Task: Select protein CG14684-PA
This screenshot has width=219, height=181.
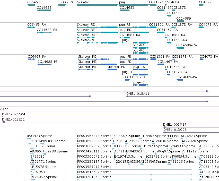Action: coord(175,67)
